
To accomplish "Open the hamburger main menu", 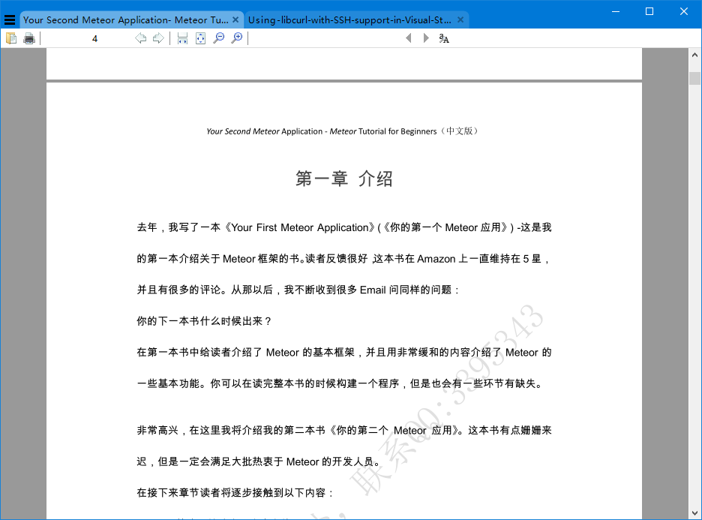I will click(x=10, y=20).
